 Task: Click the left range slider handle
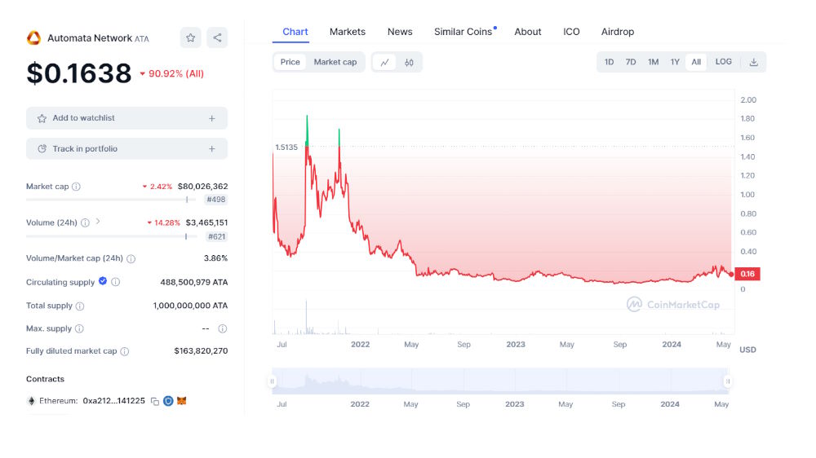pyautogui.click(x=272, y=381)
